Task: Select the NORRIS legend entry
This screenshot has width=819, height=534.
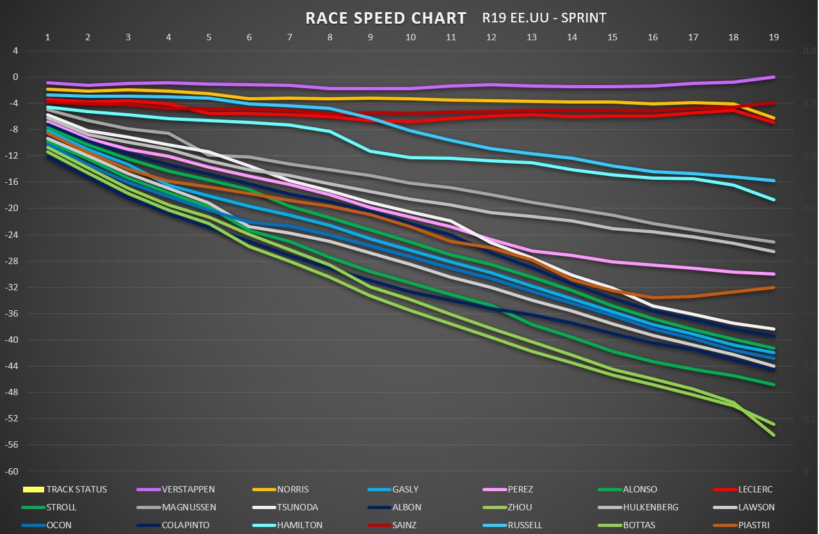Action: [x=281, y=489]
